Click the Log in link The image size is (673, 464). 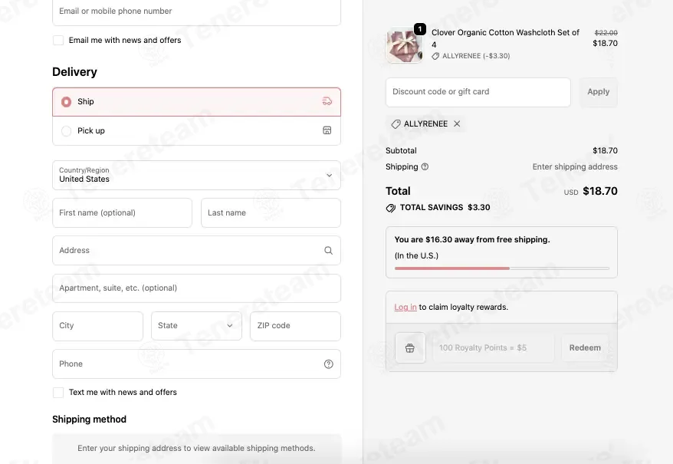[x=405, y=308]
